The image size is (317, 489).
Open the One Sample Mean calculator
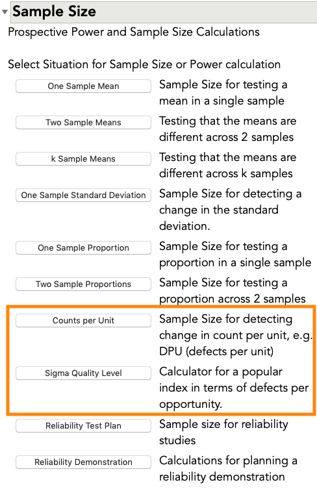coord(83,86)
